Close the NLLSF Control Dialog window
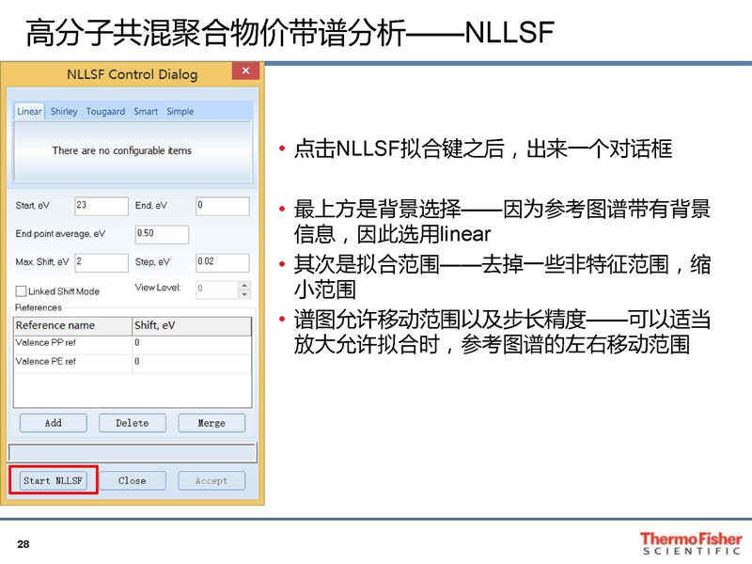The image size is (752, 564). click(x=245, y=71)
